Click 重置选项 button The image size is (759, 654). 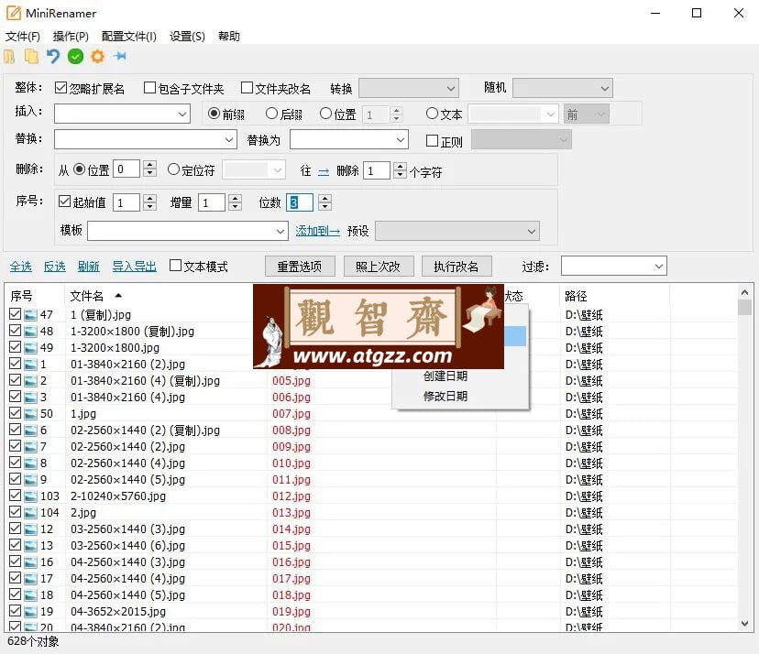point(300,266)
